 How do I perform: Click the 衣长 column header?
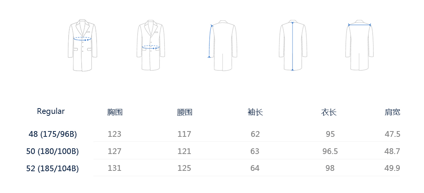coord(329,112)
